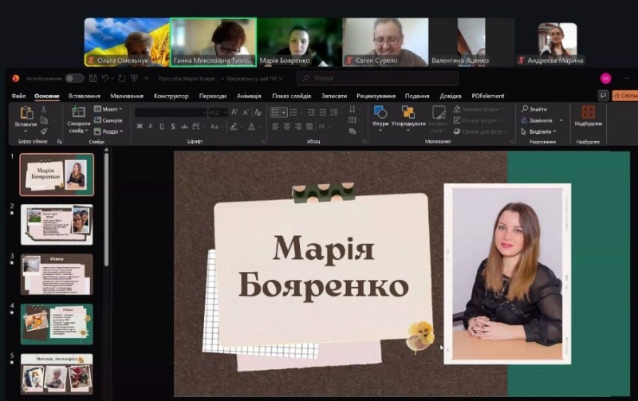Select the Cut scissors icon
The height and width of the screenshot is (401, 638).
click(44, 109)
